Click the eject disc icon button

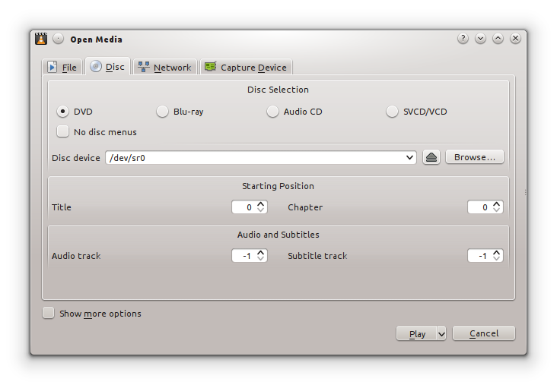431,158
